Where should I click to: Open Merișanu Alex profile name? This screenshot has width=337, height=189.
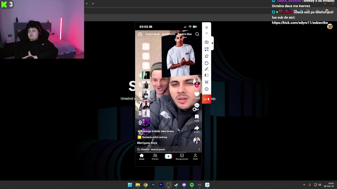point(147,143)
